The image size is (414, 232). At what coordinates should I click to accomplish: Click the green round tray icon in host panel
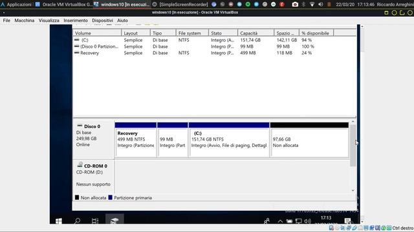(248, 5)
